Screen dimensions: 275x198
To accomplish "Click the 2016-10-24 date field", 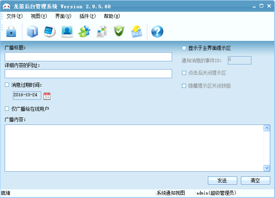I will tap(27, 95).
